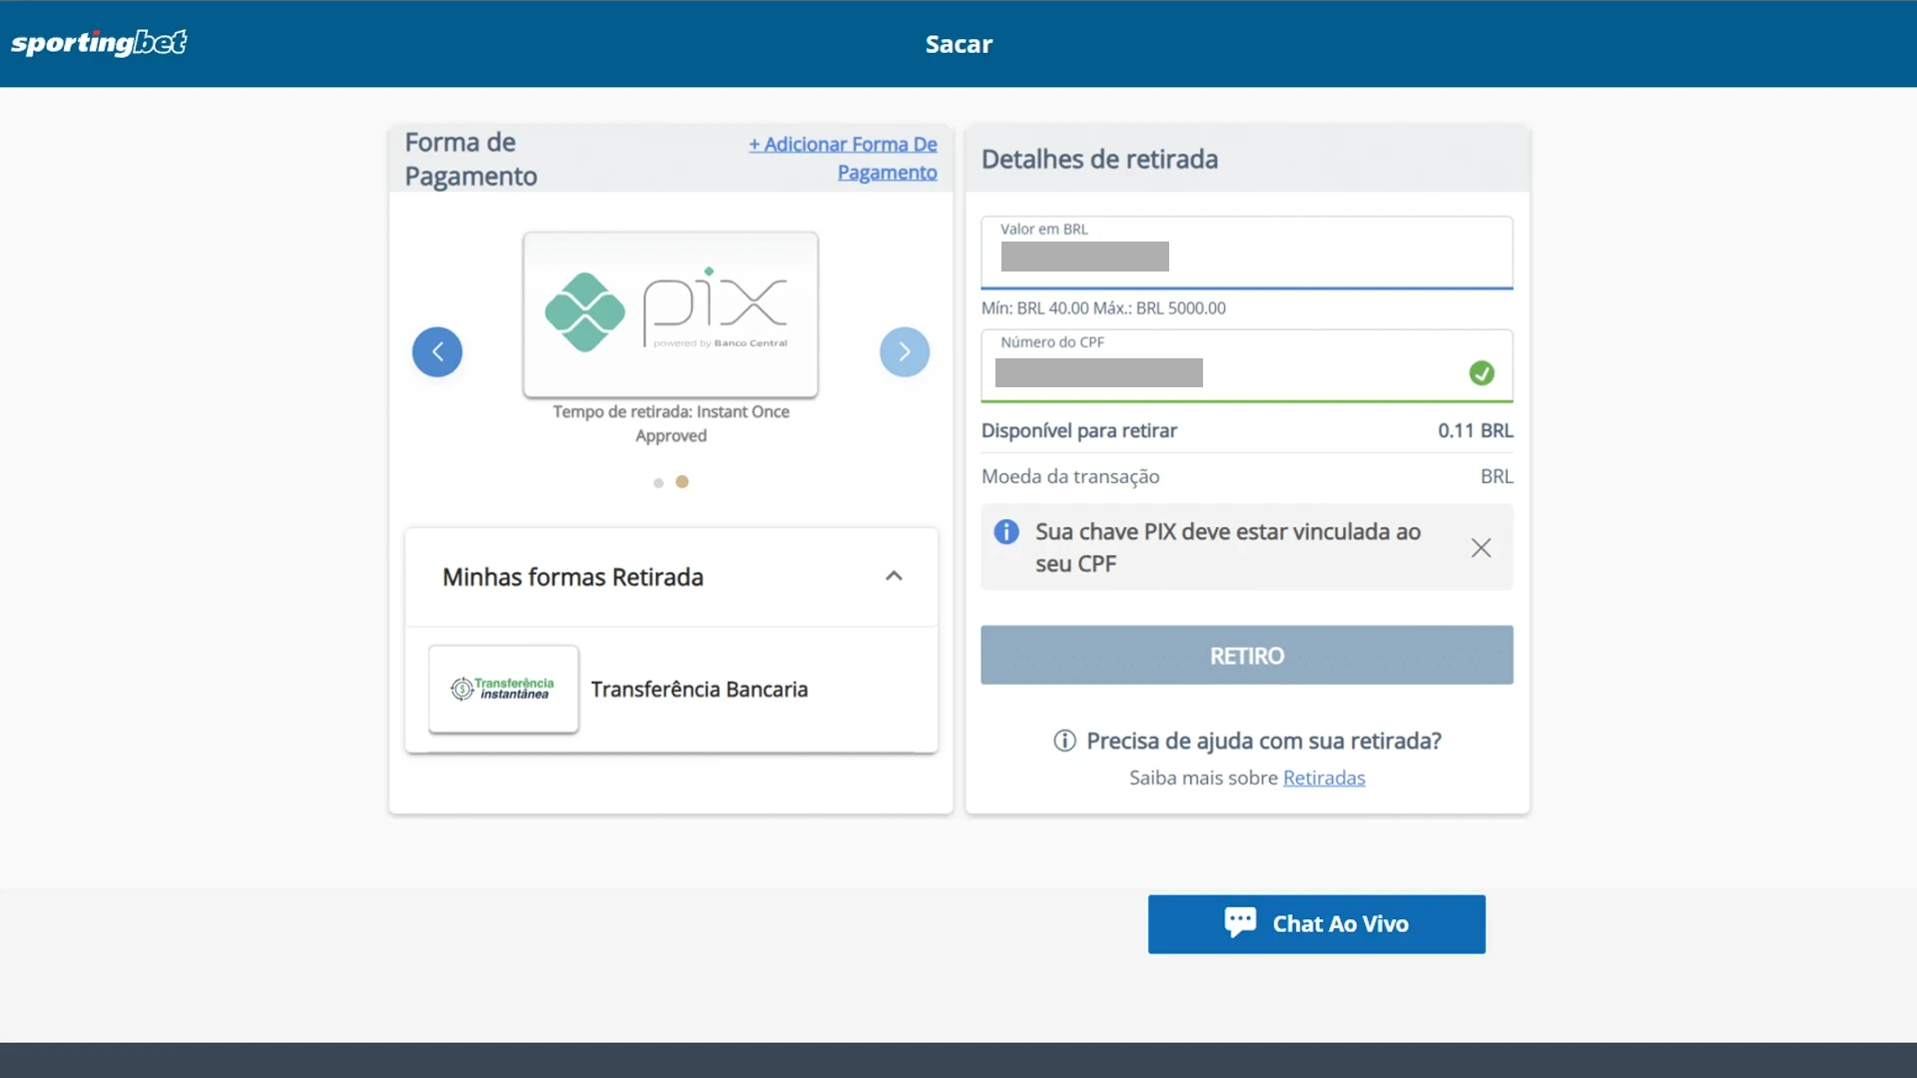Click Adicionar Forma De Pagamento link
1917x1078 pixels.
844,158
